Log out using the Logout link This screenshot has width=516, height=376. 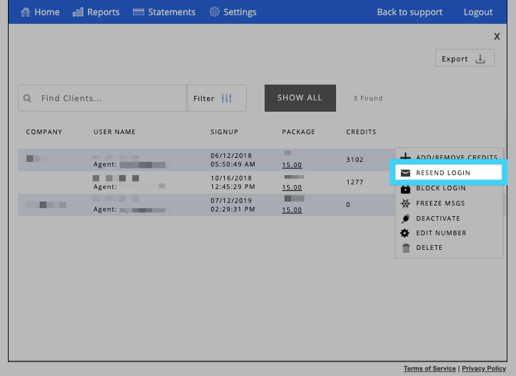[478, 12]
